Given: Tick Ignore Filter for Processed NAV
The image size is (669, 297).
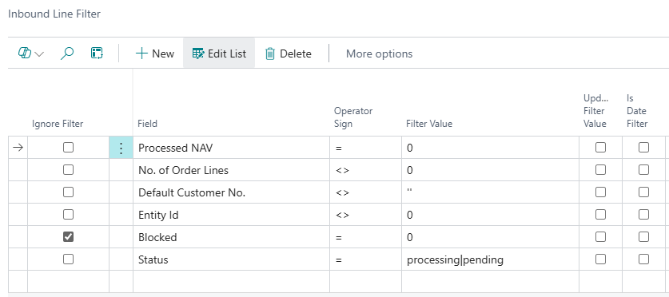Looking at the screenshot, I should (68, 148).
